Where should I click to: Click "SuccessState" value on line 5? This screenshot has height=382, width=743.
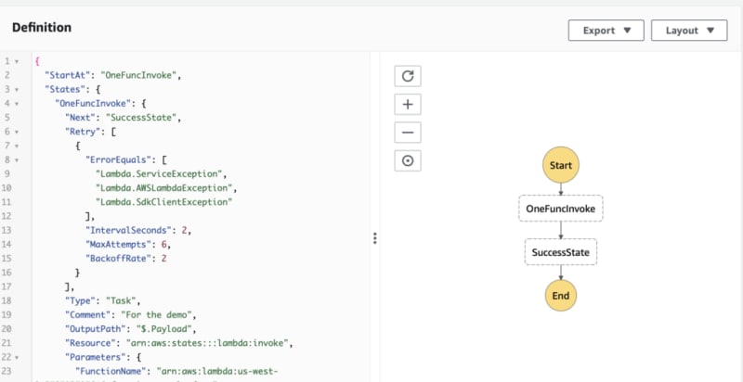[x=141, y=118]
